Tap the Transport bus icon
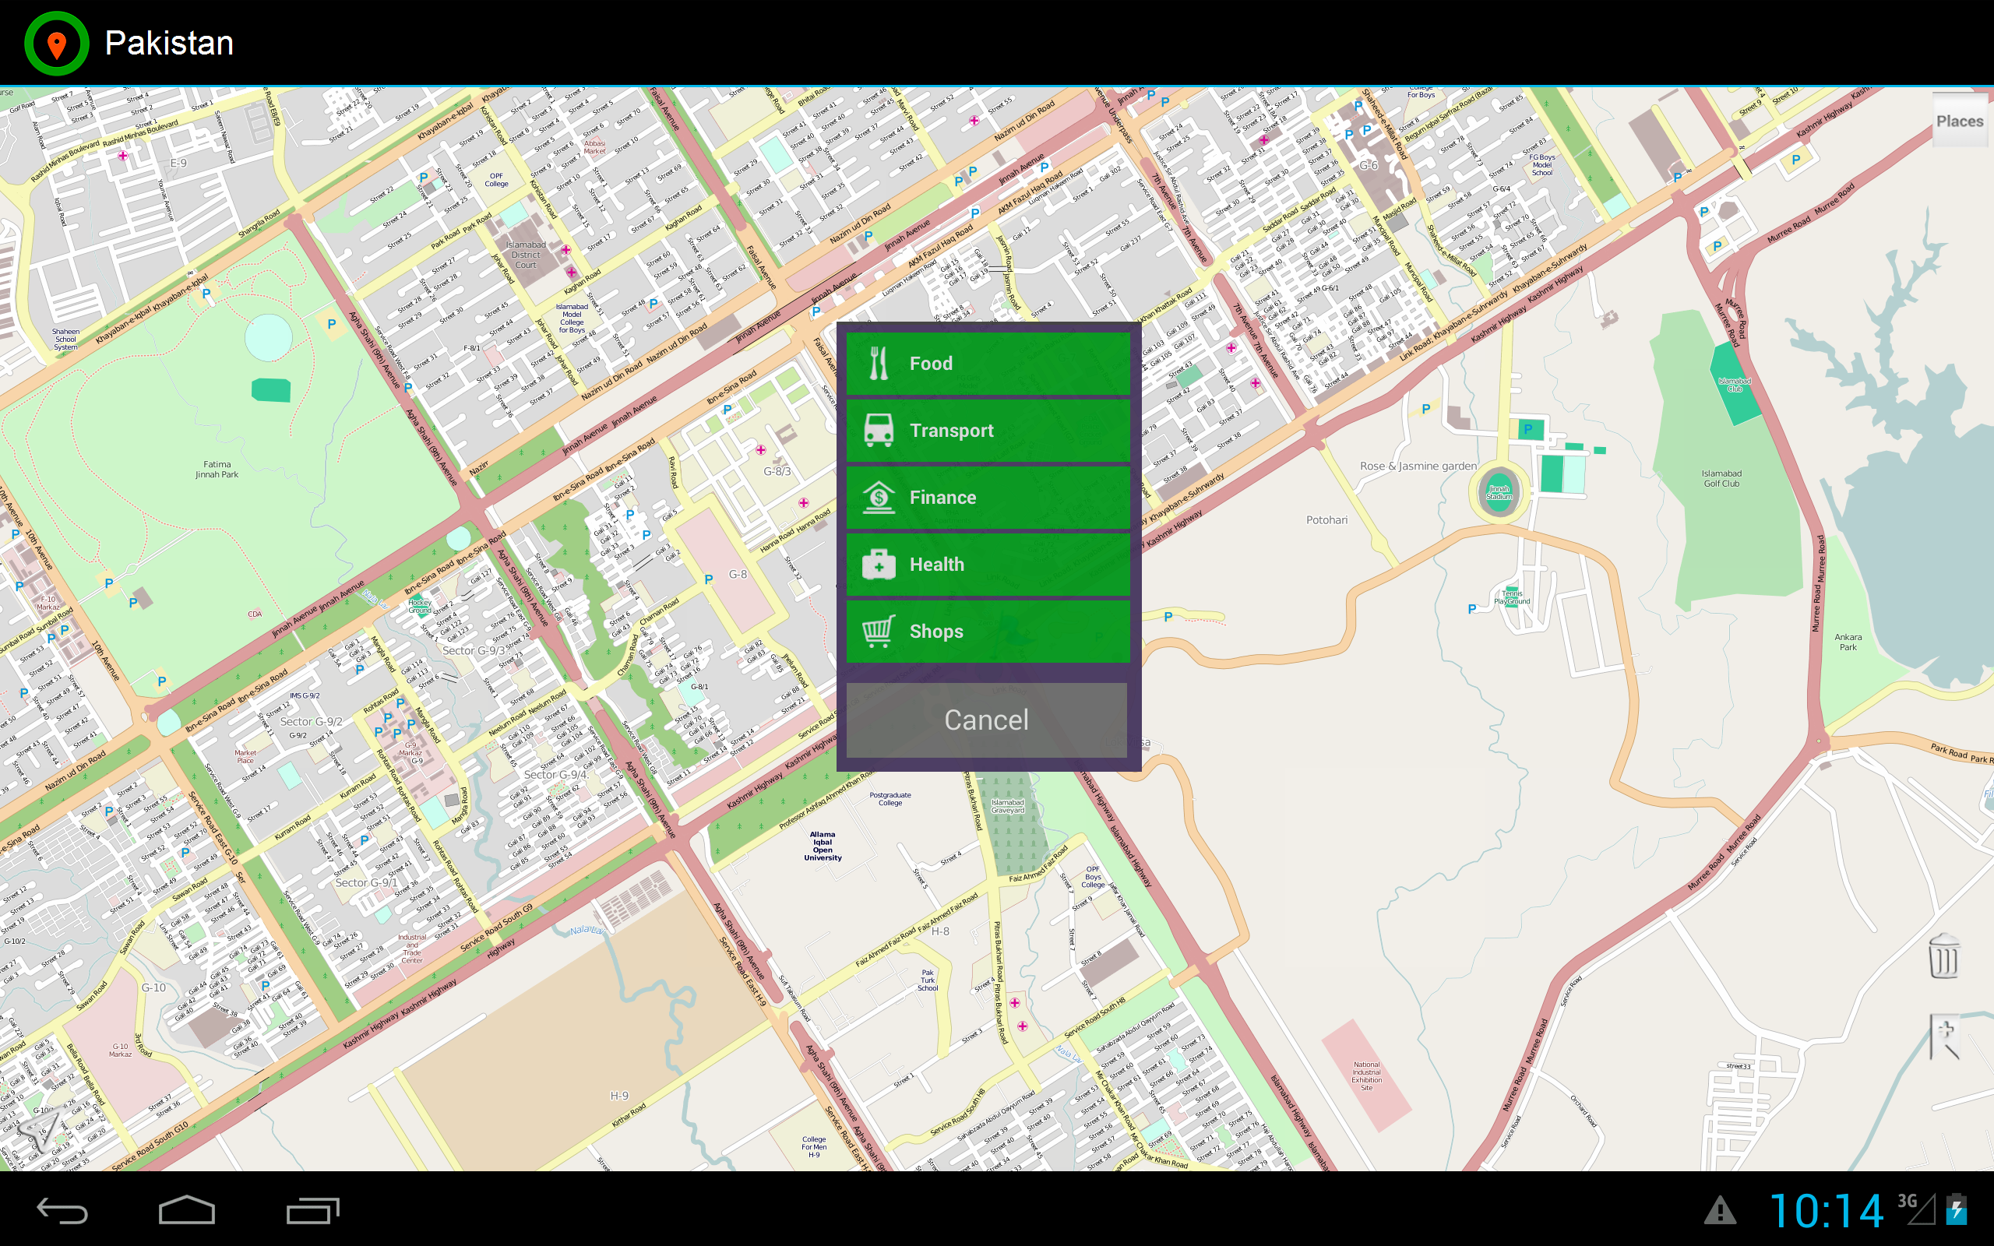1994x1246 pixels. pos(879,429)
